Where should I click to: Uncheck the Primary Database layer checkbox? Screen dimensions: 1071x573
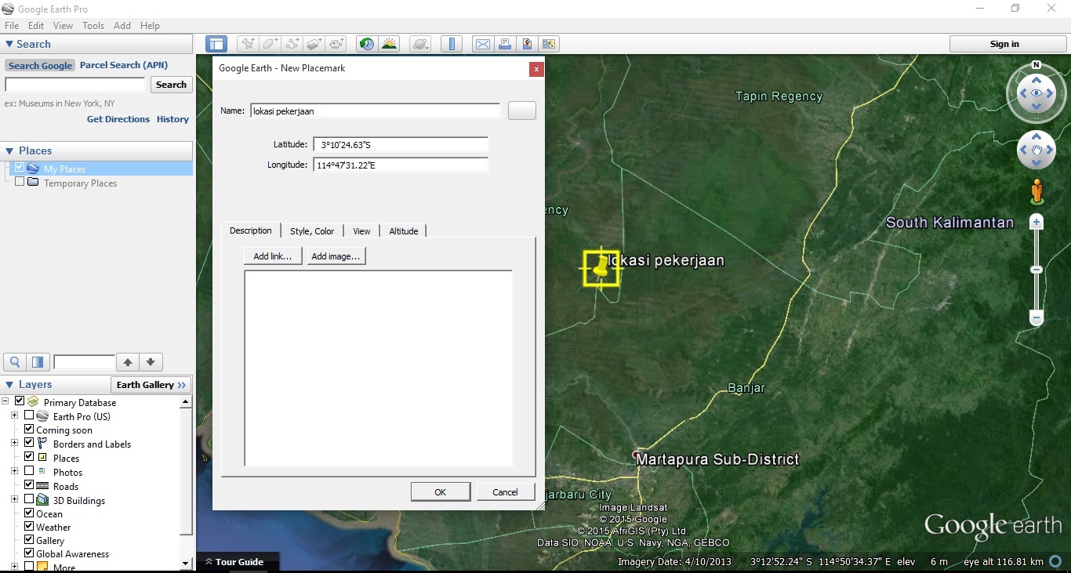pyautogui.click(x=20, y=401)
